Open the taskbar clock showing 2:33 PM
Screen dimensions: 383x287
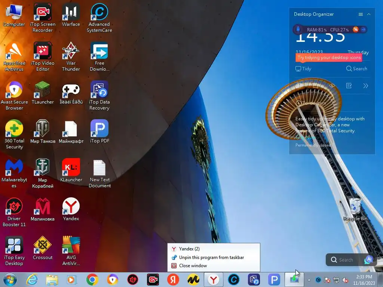click(x=364, y=280)
